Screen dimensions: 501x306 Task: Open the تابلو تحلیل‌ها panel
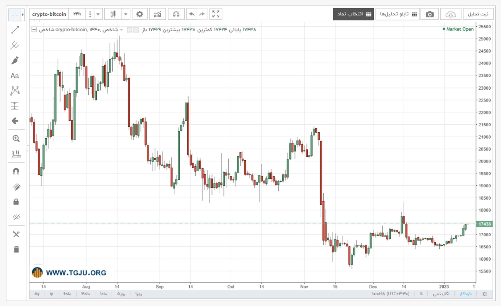(x=398, y=14)
